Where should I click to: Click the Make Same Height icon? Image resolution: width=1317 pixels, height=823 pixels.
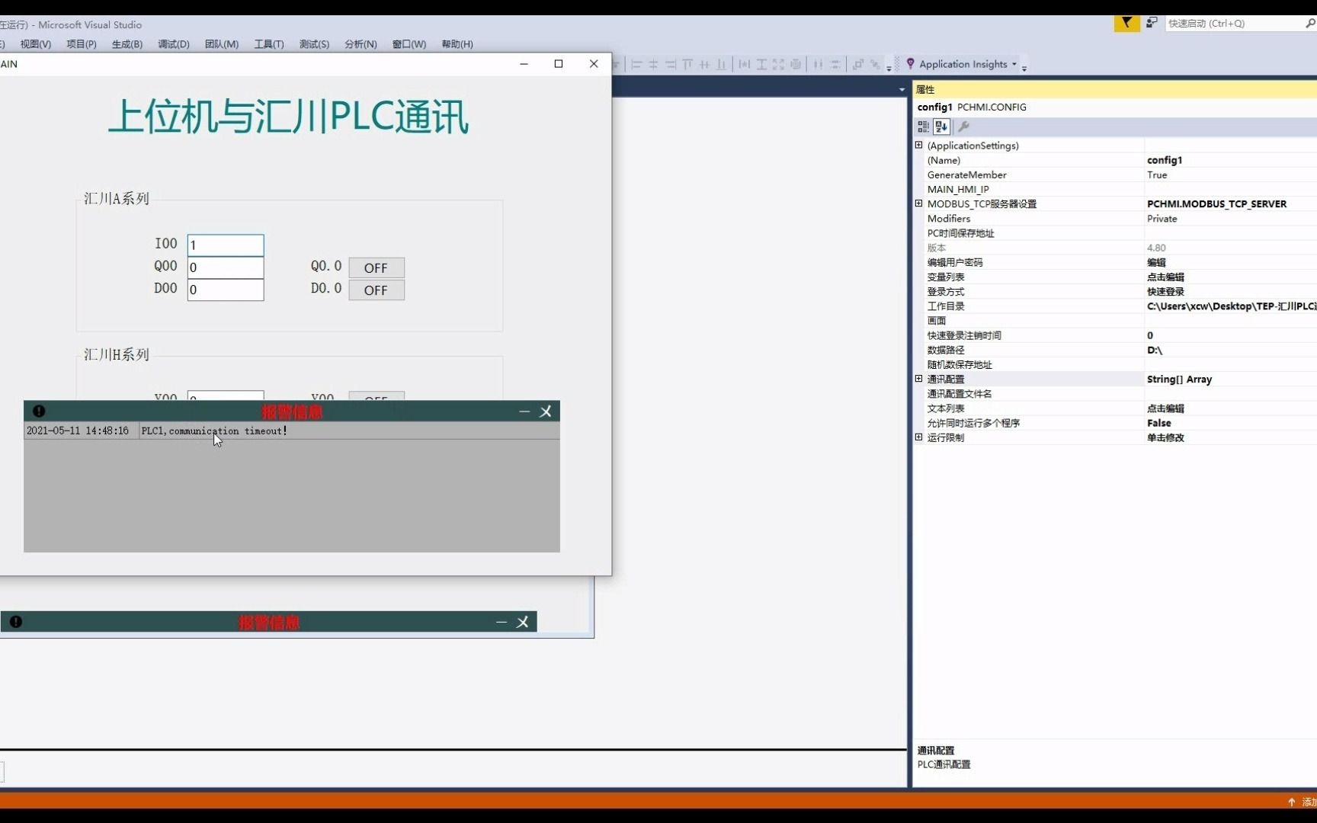click(x=761, y=65)
